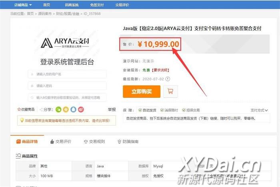The width and height of the screenshot is (280, 187).
Task: Click the lightbulb icon in warning notice
Action: pos(22,120)
